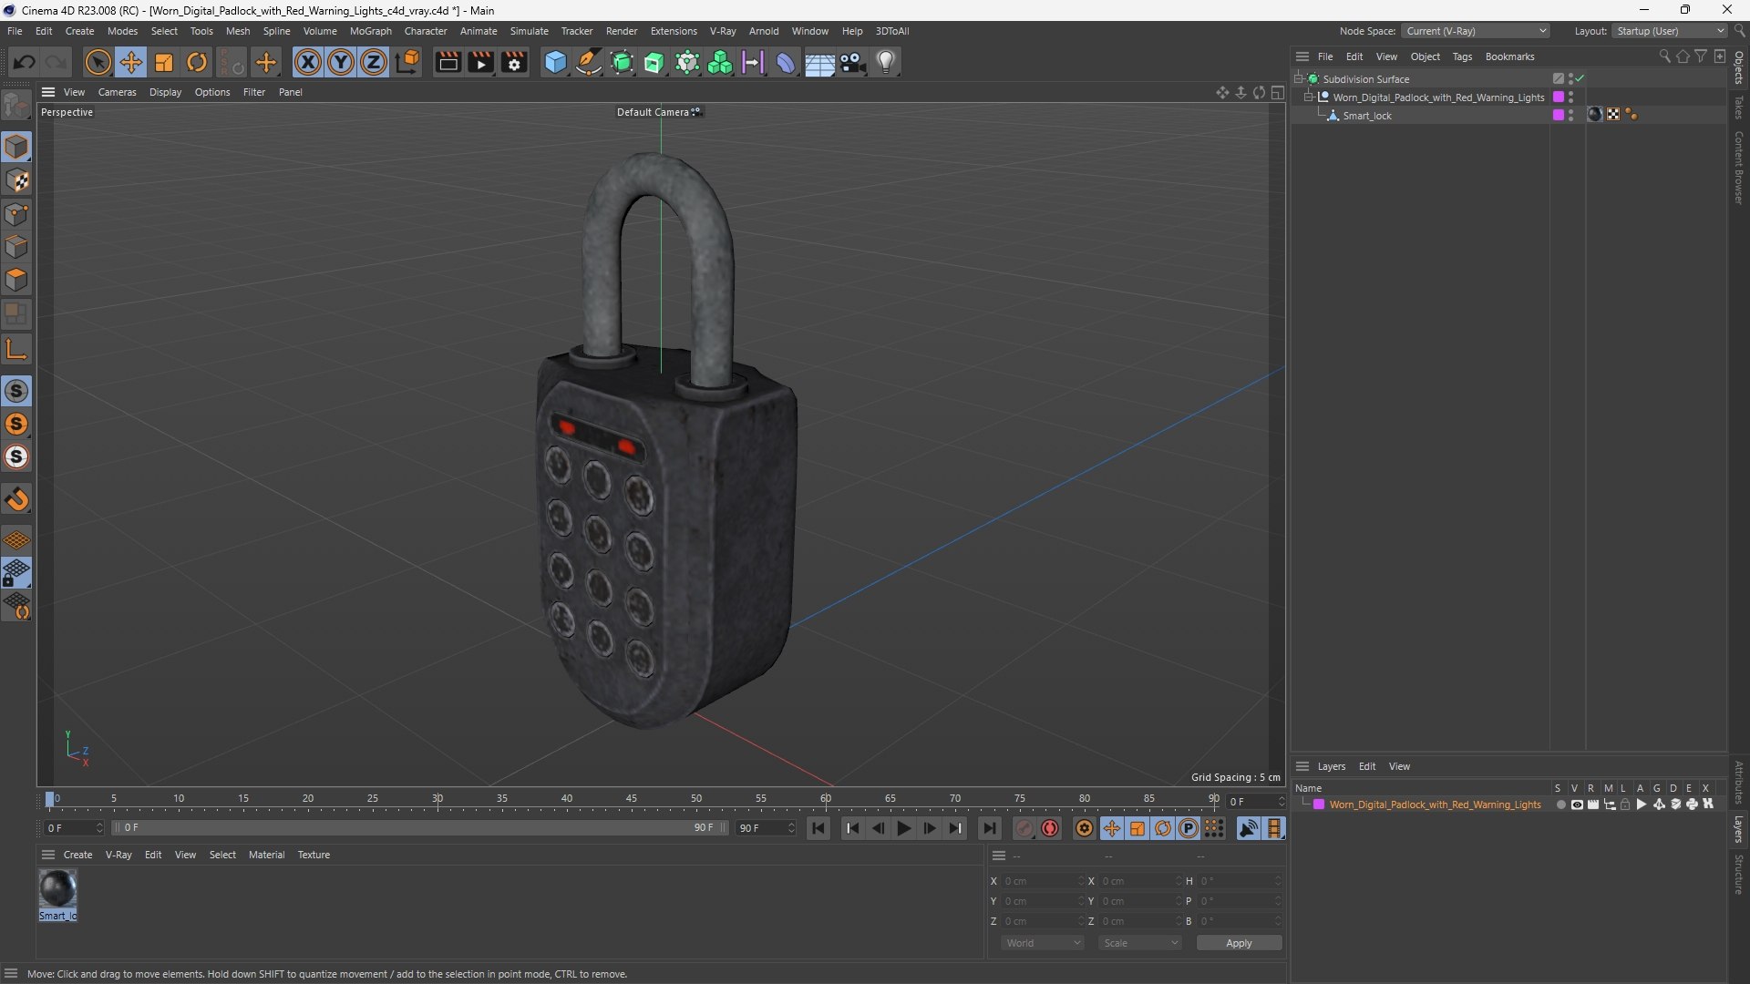Open the Object Manager Tags menu
This screenshot has width=1750, height=984.
[1462, 56]
